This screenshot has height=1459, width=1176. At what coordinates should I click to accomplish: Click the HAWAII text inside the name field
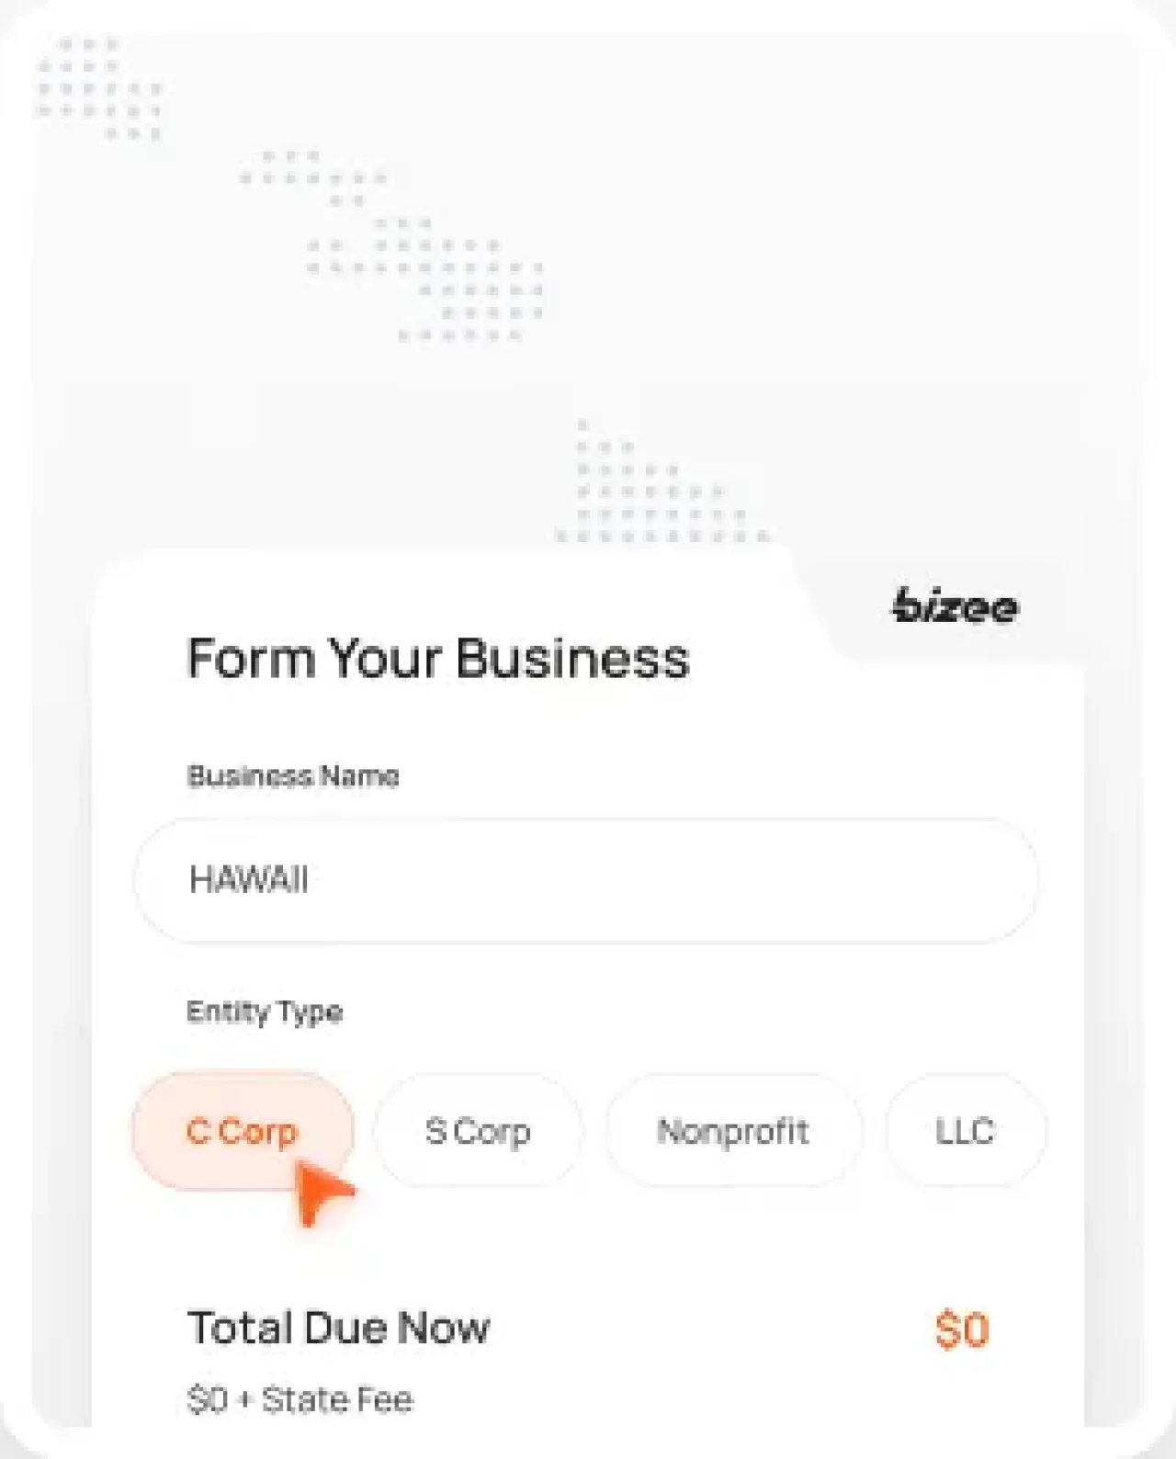246,880
